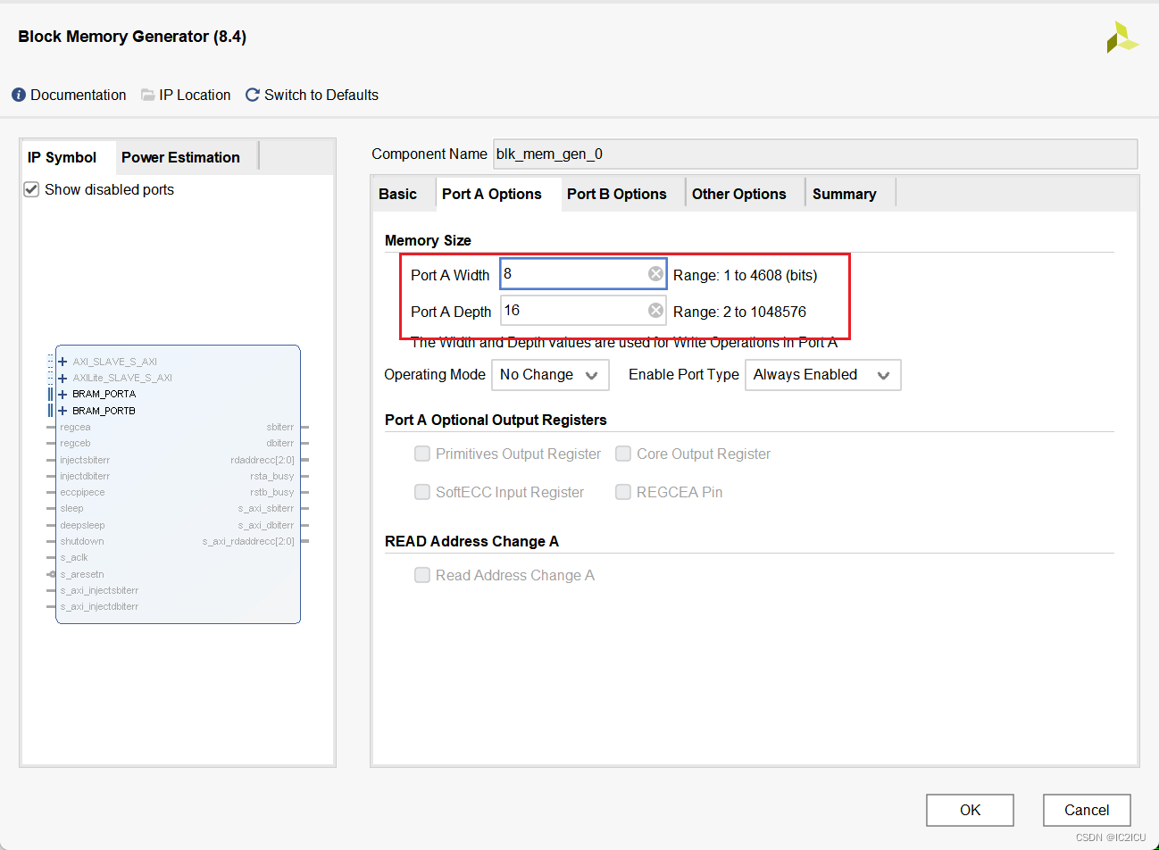Toggle Core Output Register checkbox
The height and width of the screenshot is (850, 1159).
623,454
